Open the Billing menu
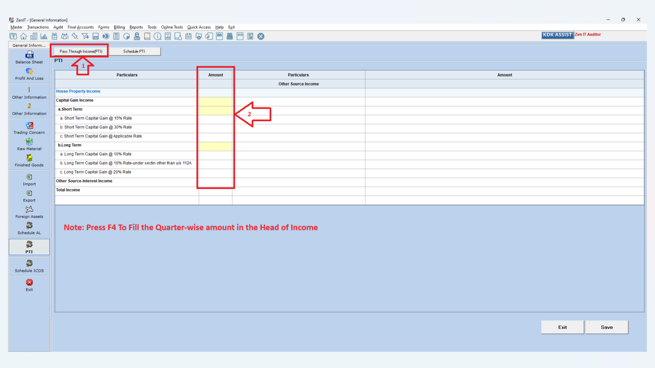 [x=119, y=27]
